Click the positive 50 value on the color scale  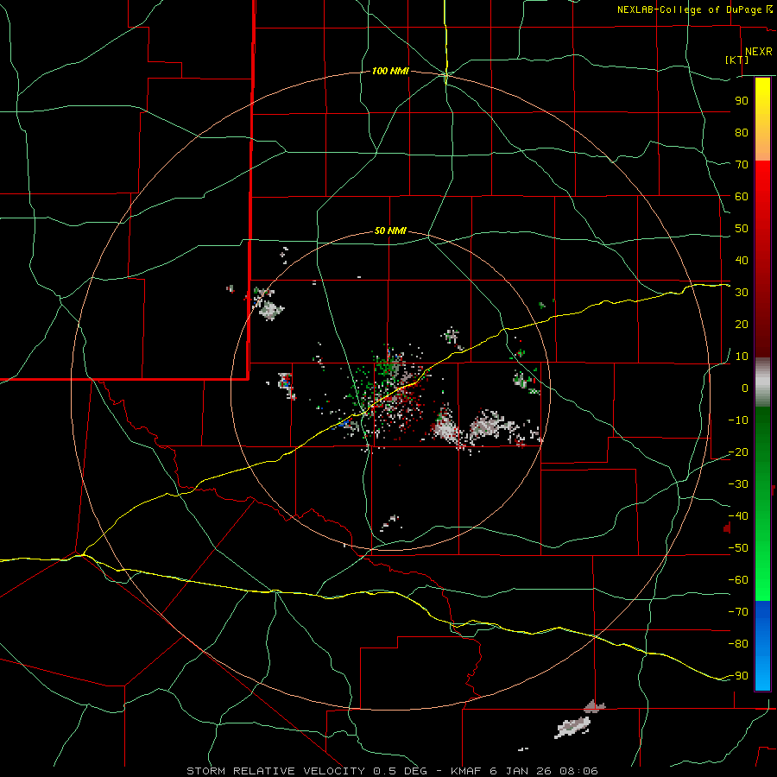click(742, 229)
